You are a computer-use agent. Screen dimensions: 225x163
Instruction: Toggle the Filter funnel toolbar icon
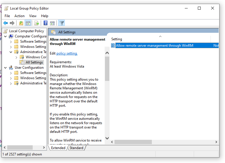[x=62, y=23]
